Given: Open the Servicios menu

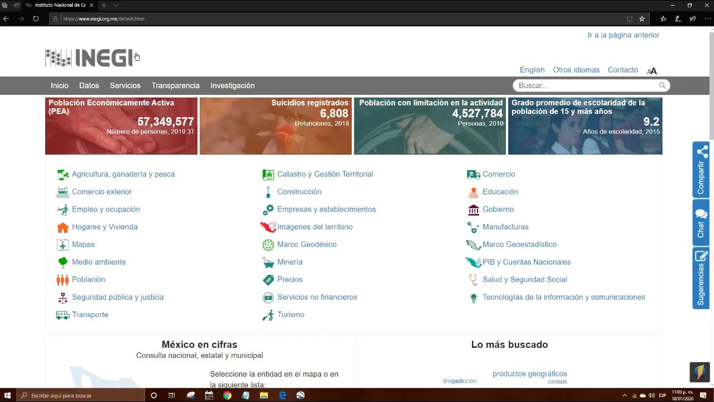Looking at the screenshot, I should point(125,85).
